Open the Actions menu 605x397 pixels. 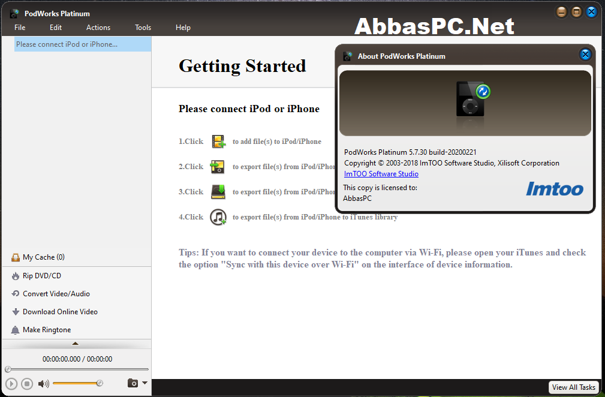tap(98, 28)
